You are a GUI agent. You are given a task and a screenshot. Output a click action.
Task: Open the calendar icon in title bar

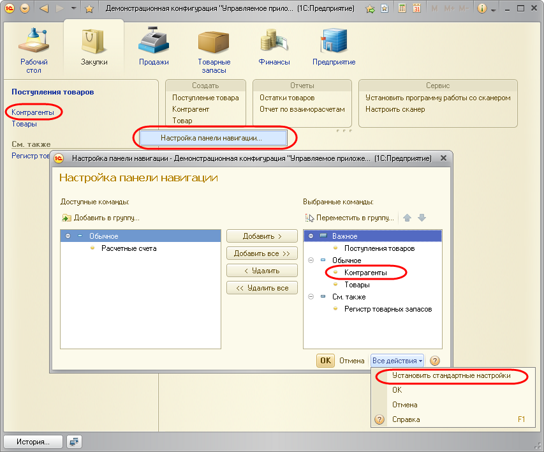click(x=416, y=10)
